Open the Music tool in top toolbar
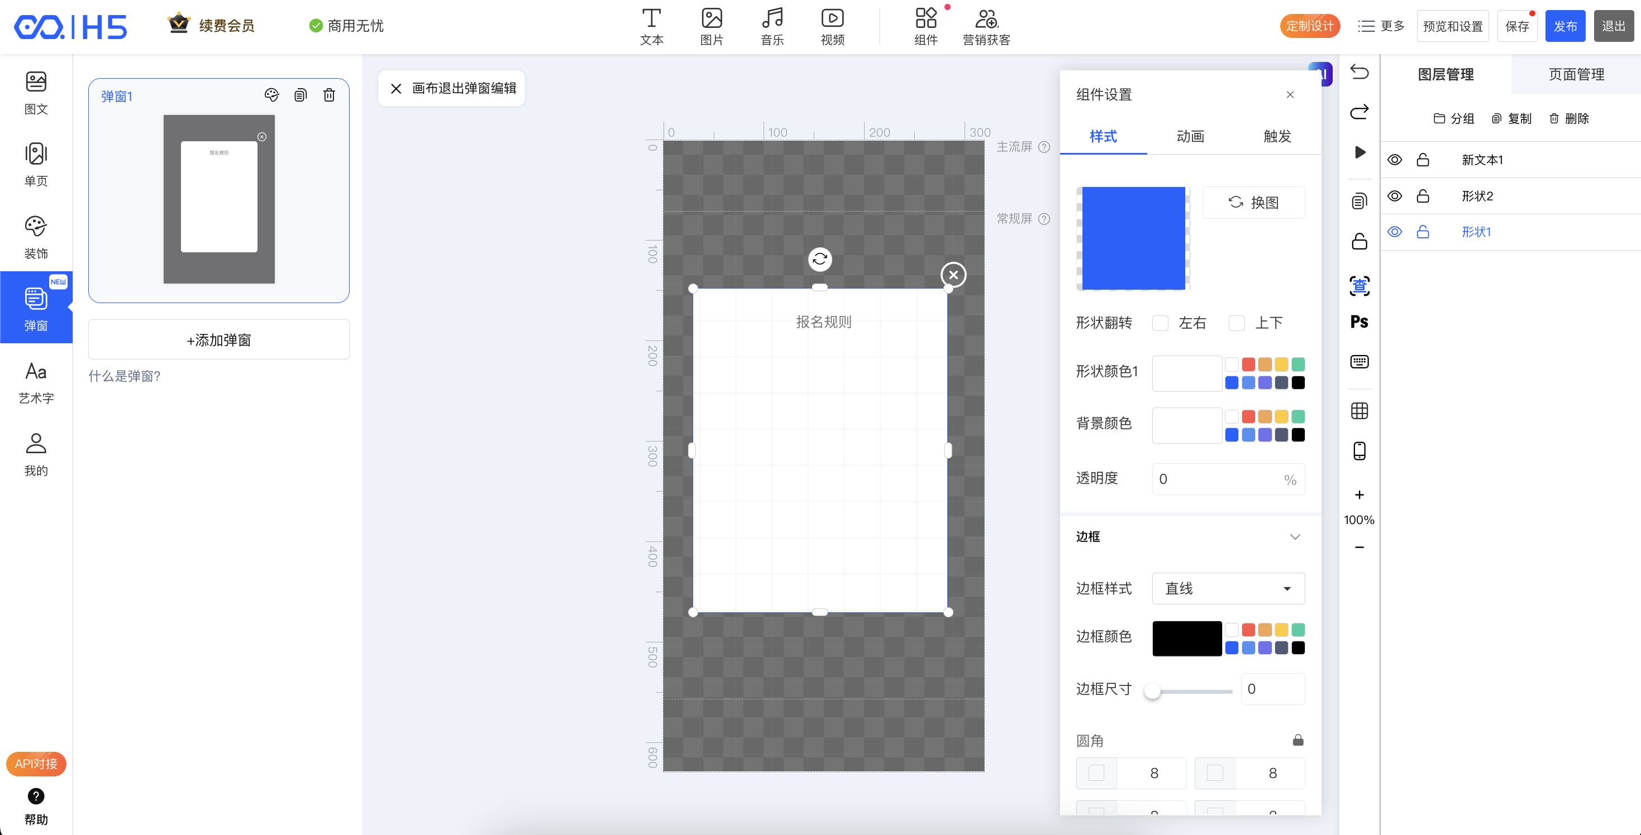 [772, 26]
